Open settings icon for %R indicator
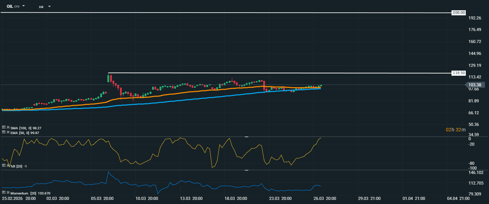 tap(4, 165)
